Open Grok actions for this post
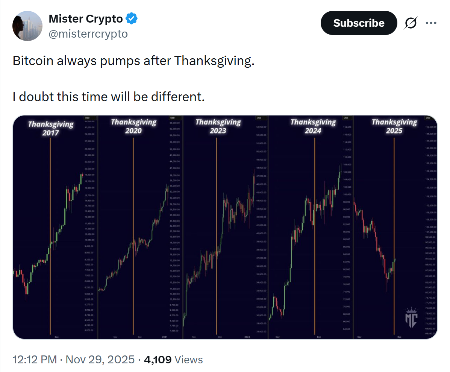 (411, 23)
